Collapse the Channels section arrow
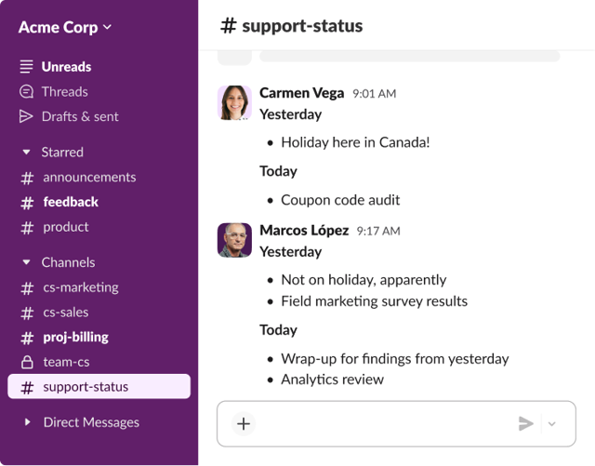The height and width of the screenshot is (466, 595). 26,262
